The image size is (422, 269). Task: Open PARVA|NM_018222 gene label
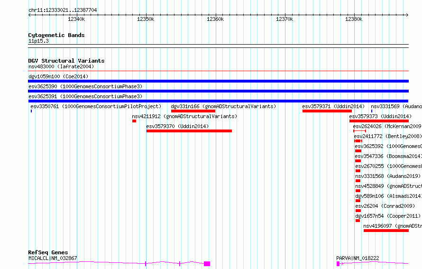coord(358,258)
